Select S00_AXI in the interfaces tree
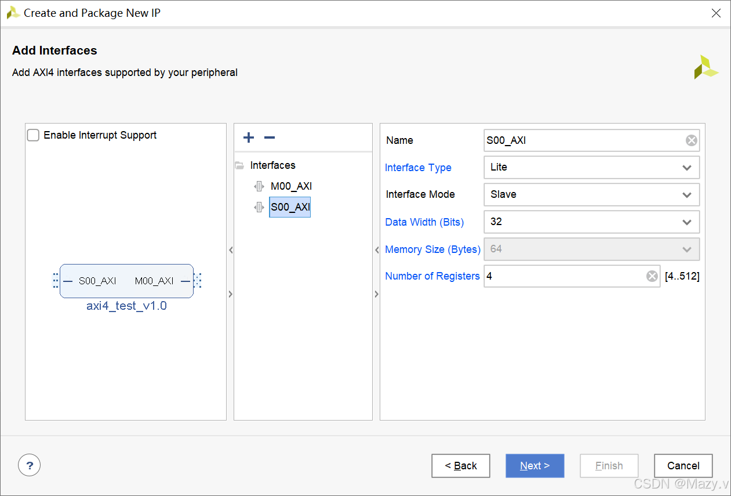The height and width of the screenshot is (496, 731). (x=290, y=207)
